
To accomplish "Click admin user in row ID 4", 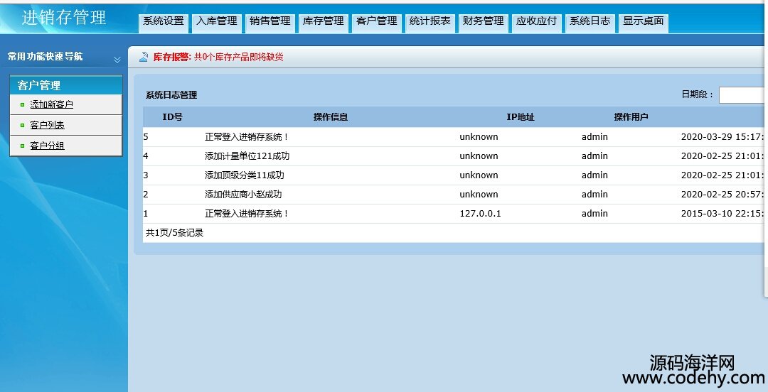I will (x=594, y=156).
